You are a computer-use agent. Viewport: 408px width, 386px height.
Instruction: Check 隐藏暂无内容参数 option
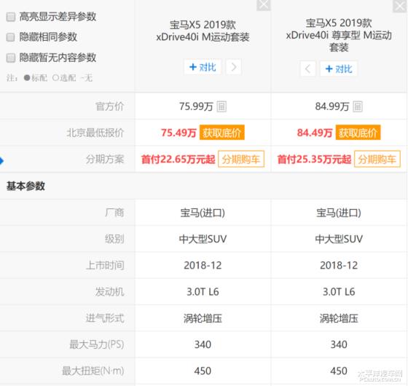tap(11, 58)
